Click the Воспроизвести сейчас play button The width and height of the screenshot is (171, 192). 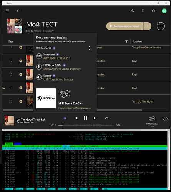coord(125,26)
